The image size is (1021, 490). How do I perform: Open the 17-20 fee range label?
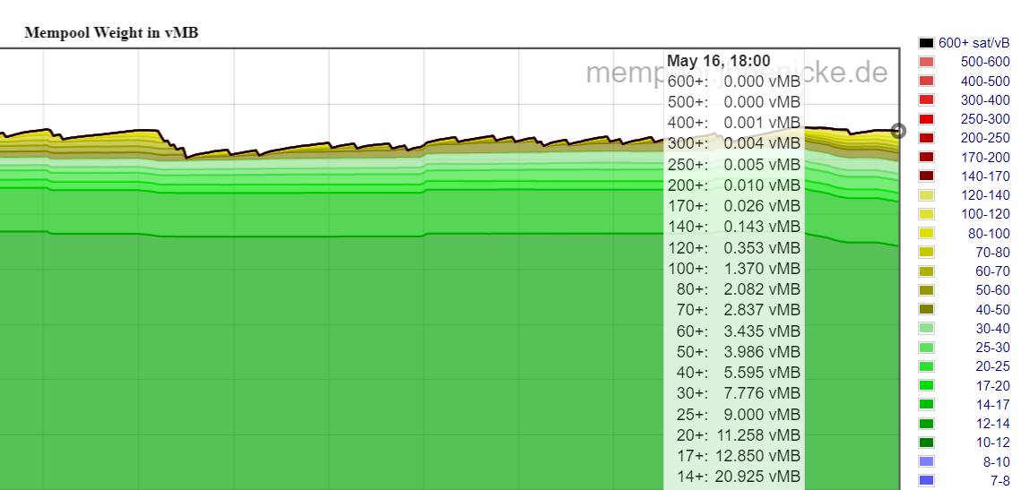(x=993, y=385)
